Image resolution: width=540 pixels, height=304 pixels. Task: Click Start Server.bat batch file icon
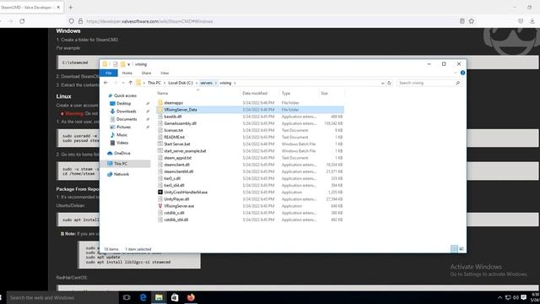[160, 144]
